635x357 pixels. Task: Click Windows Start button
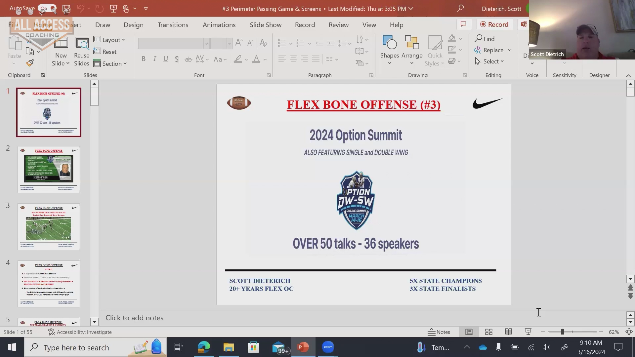tap(12, 347)
